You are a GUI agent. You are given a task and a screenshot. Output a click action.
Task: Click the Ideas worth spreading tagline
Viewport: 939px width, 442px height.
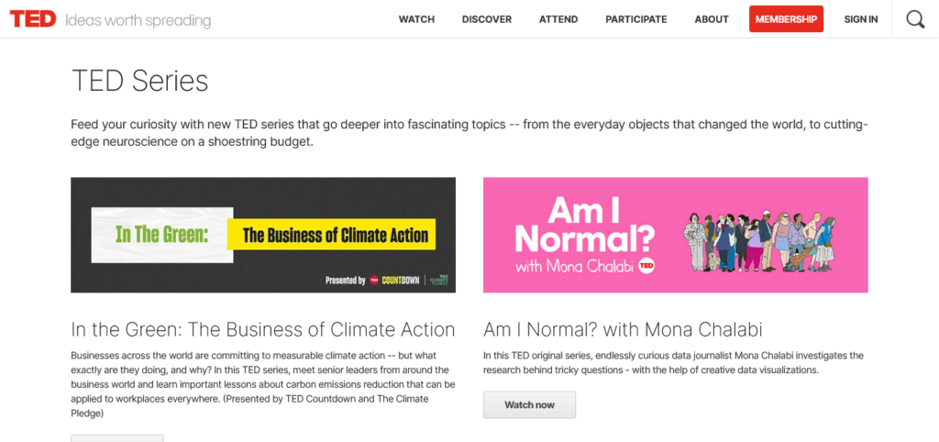pos(138,20)
